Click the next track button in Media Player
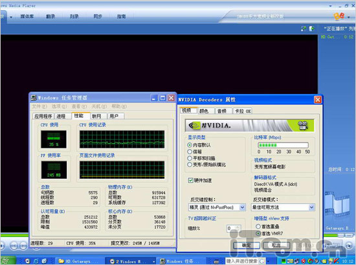The image size is (356, 265). (23, 246)
